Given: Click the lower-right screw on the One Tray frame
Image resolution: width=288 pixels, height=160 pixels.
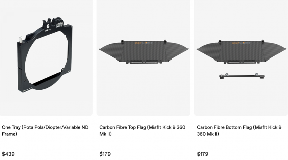Looking at the screenshot, I should pyautogui.click(x=63, y=71).
